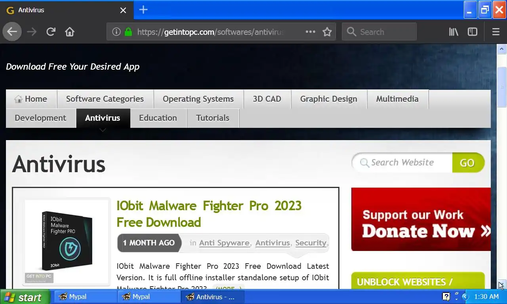The height and width of the screenshot is (304, 507).
Task: Click the Donate Now banner
Action: pos(421,219)
